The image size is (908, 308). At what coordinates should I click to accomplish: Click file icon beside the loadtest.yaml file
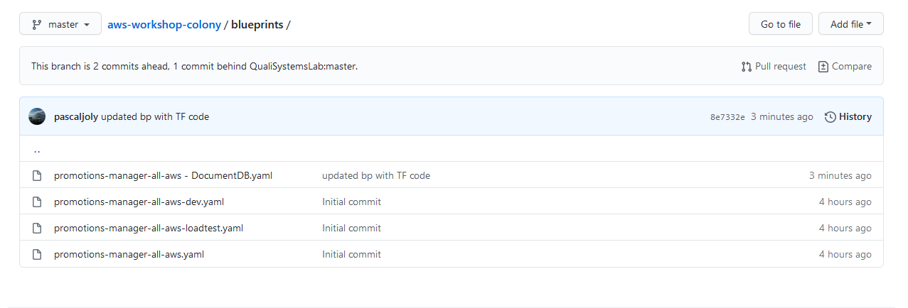(37, 228)
